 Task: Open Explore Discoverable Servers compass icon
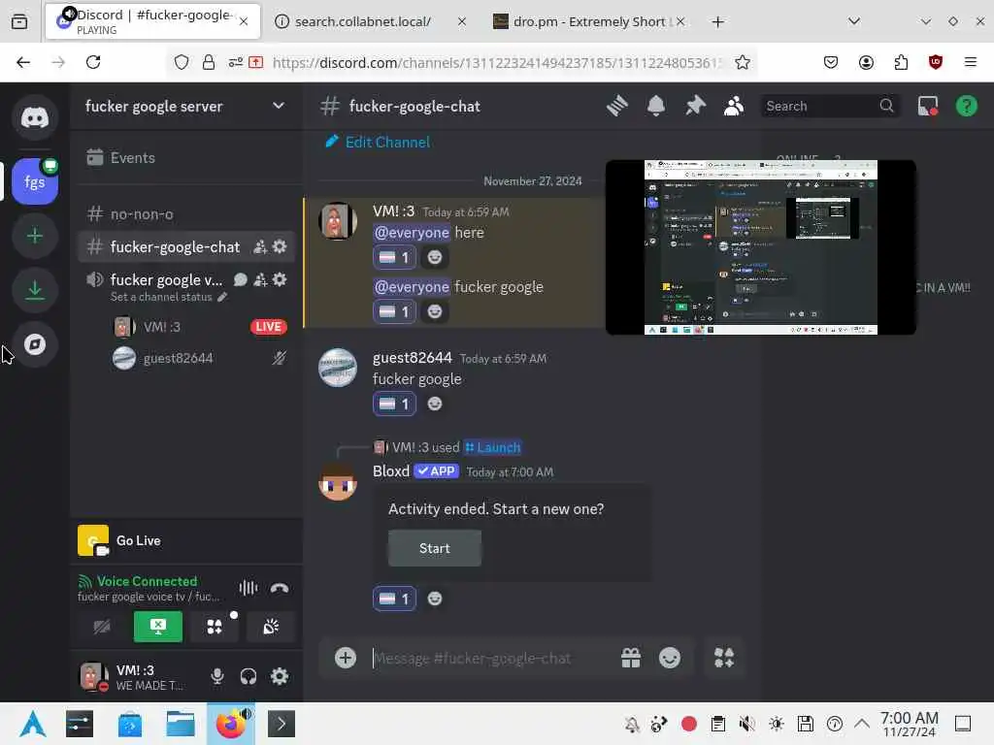(x=34, y=344)
